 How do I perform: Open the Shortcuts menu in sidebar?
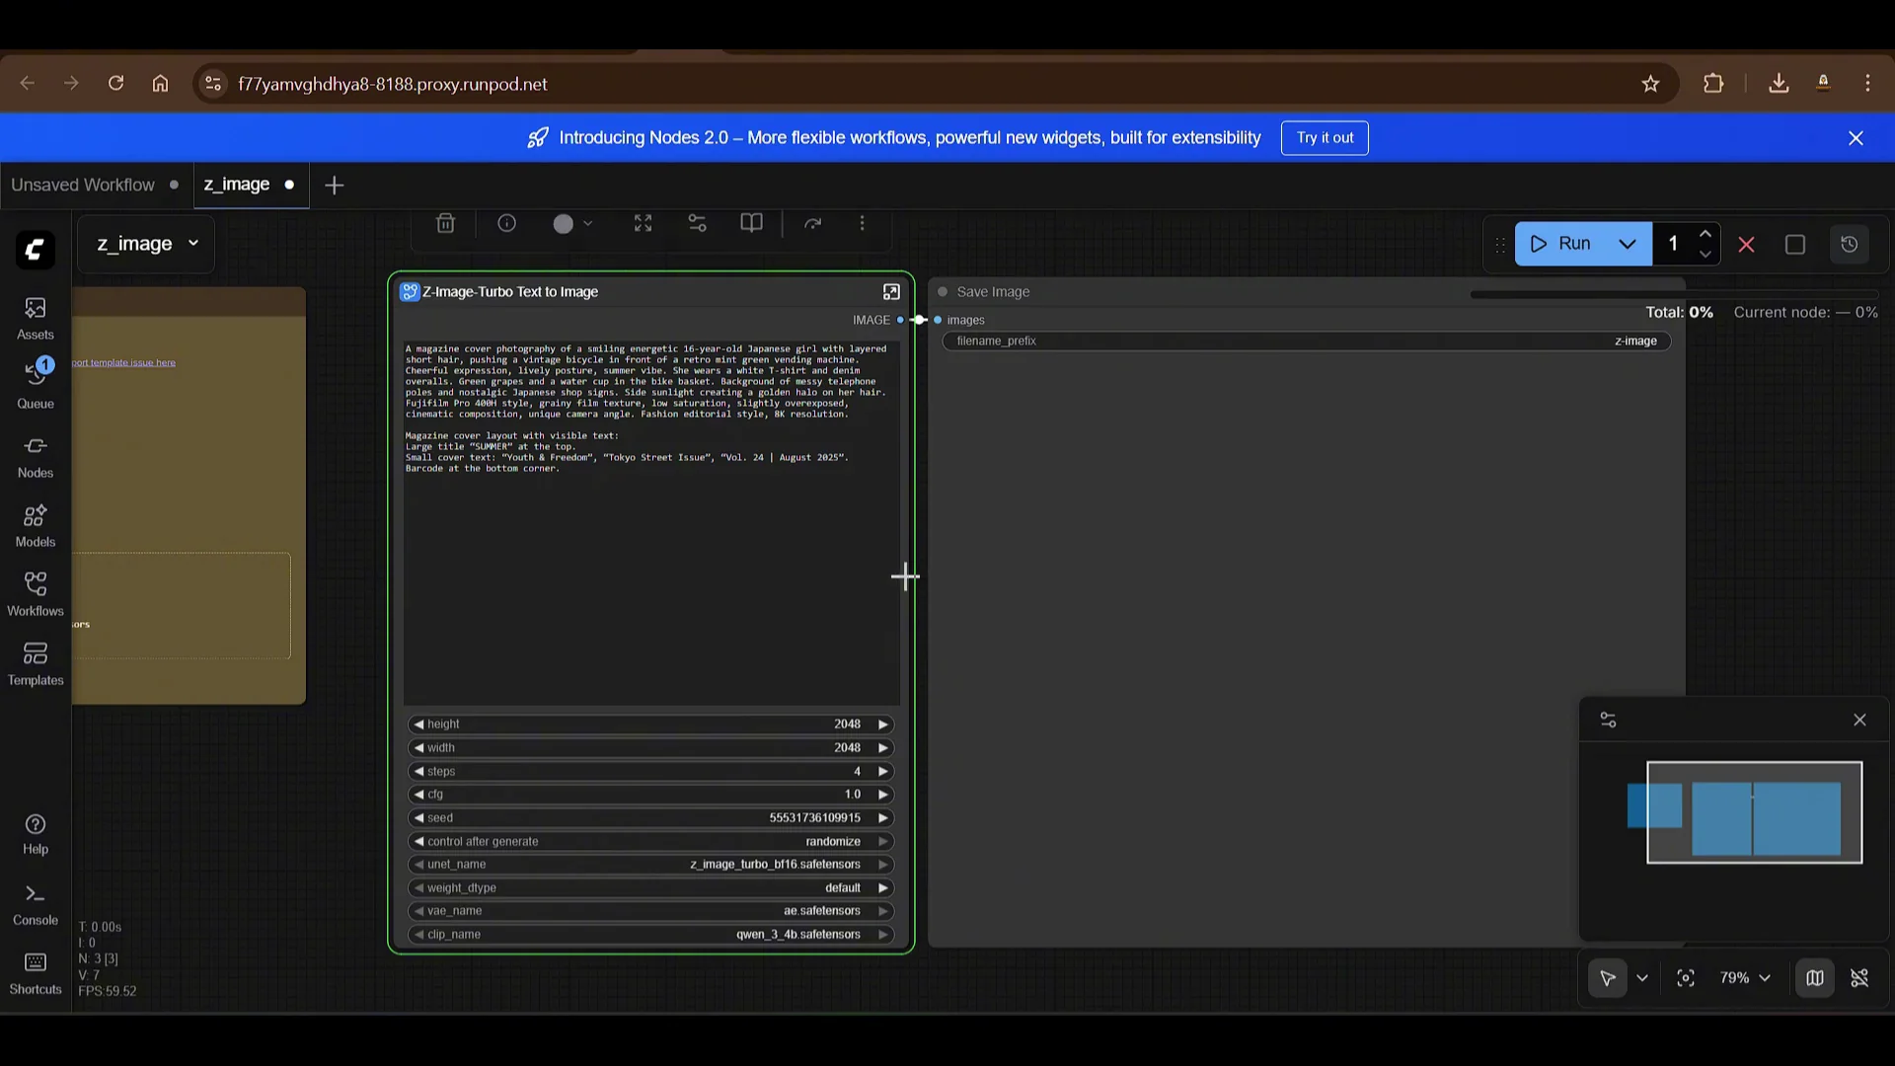35,972
